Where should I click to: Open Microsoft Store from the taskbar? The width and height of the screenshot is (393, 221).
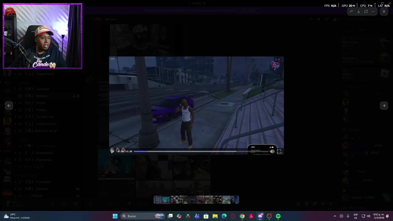click(x=206, y=216)
